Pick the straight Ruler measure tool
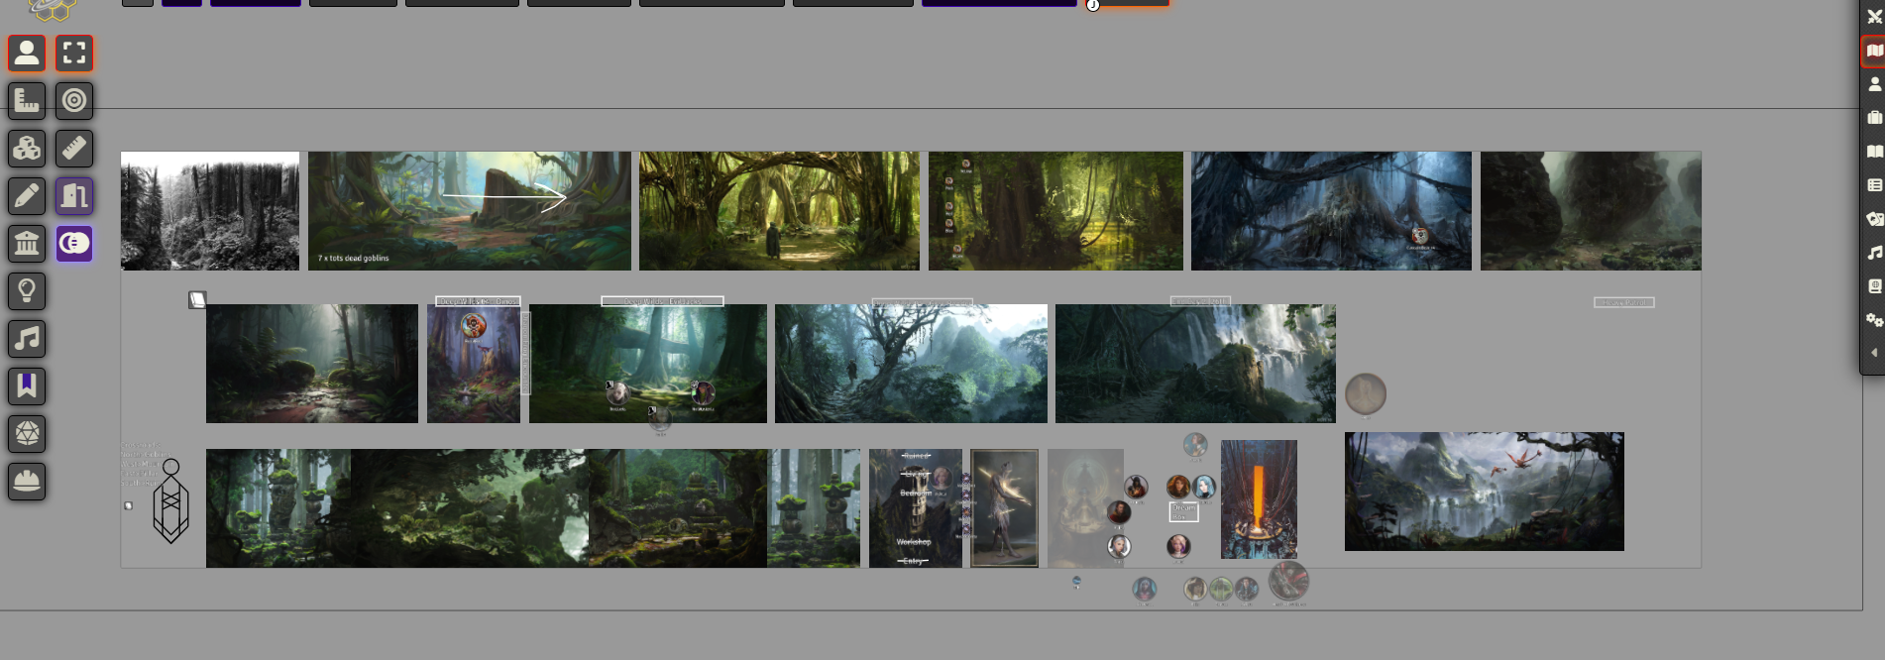Viewport: 1885px width, 660px height. click(74, 148)
